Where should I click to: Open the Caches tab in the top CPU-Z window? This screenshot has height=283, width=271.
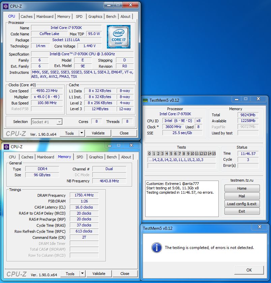[27, 17]
